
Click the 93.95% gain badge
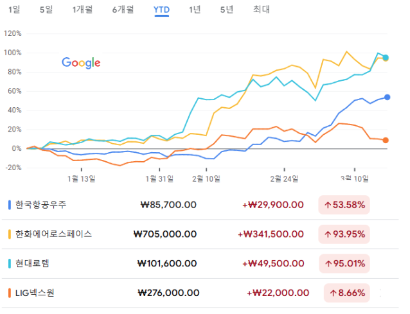click(344, 234)
